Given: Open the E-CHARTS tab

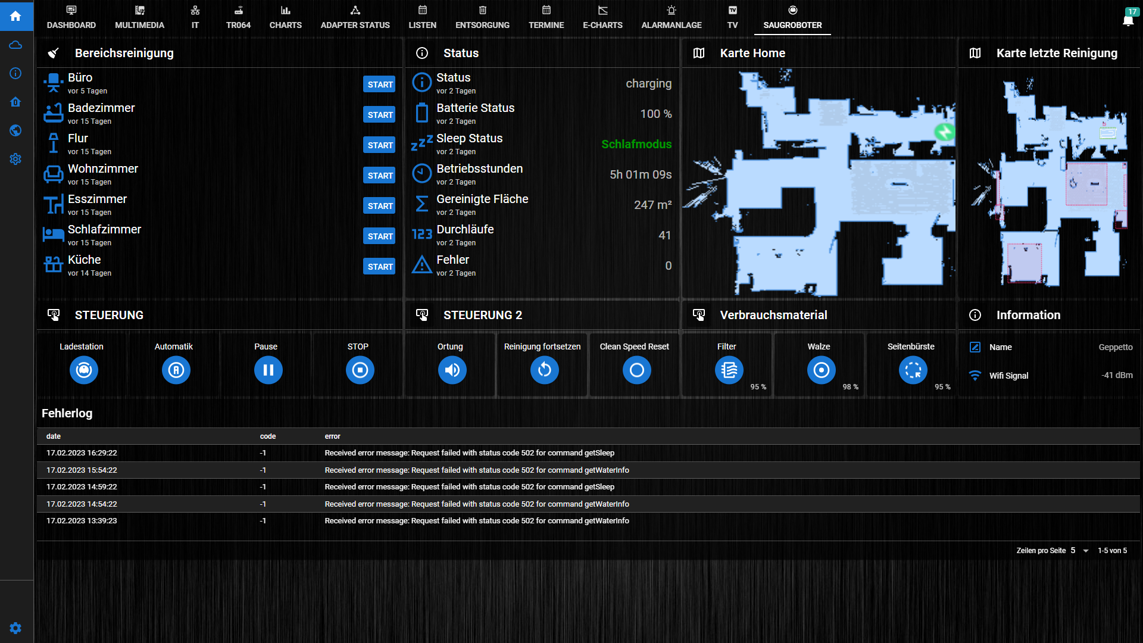Looking at the screenshot, I should click(603, 17).
